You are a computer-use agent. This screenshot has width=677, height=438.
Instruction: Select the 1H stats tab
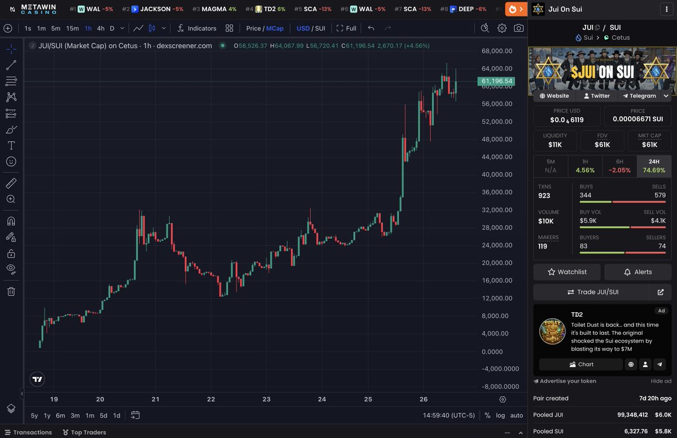[585, 166]
